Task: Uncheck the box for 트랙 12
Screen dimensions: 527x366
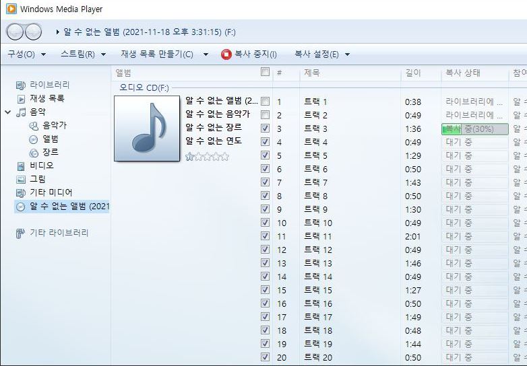Action: [265, 249]
